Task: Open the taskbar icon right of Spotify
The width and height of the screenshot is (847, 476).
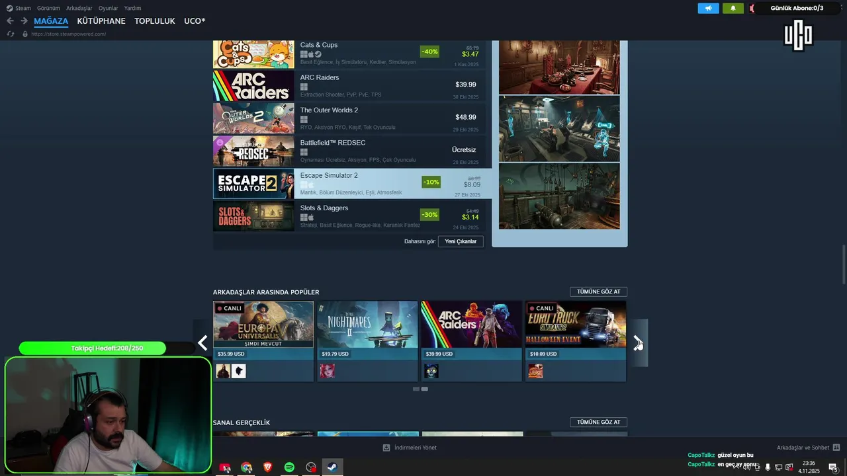Action: click(311, 467)
